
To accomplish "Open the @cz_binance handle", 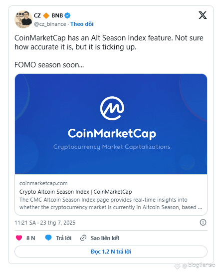I will (x=50, y=24).
